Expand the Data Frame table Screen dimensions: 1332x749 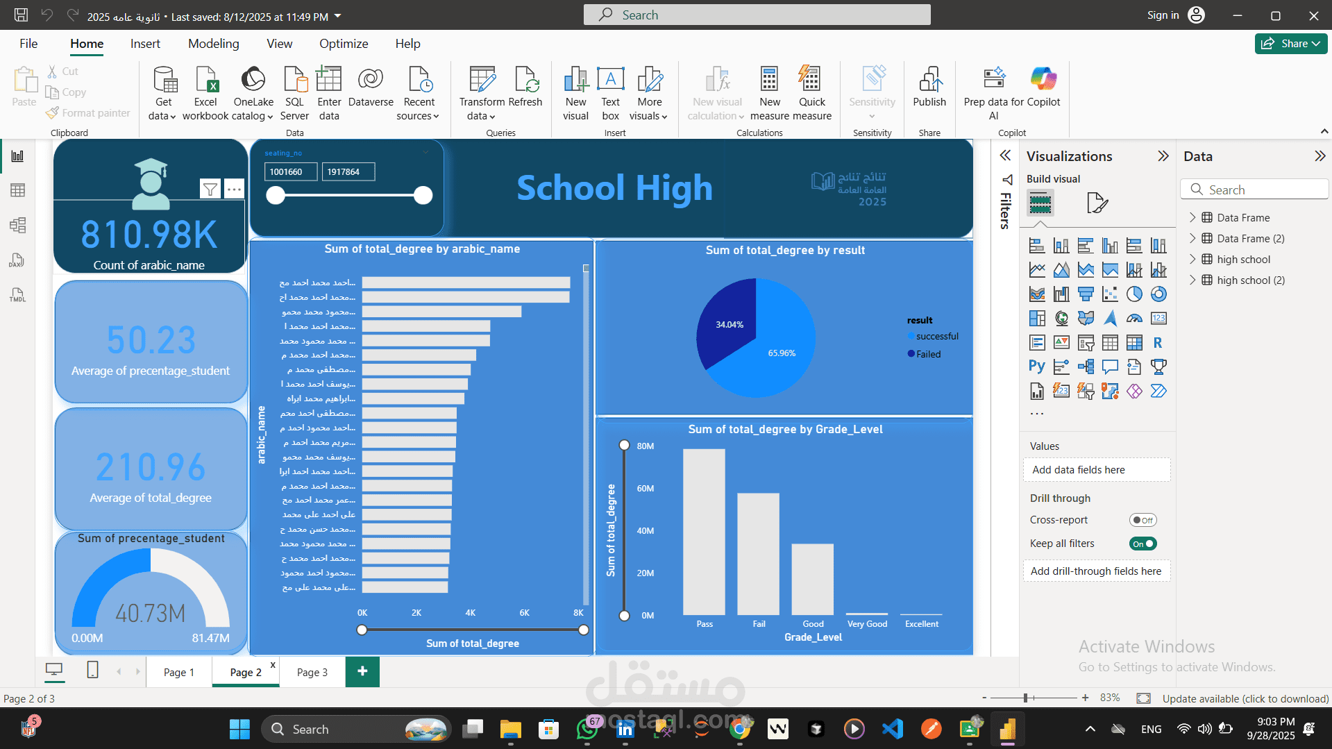(1192, 217)
